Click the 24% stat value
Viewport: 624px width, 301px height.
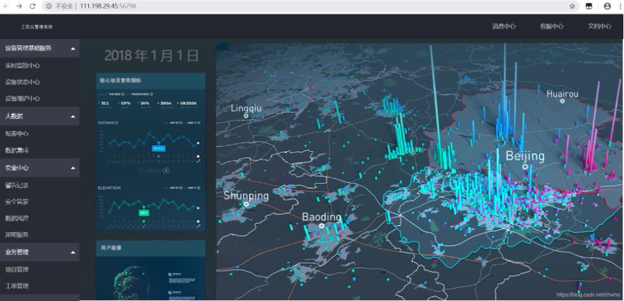click(145, 103)
